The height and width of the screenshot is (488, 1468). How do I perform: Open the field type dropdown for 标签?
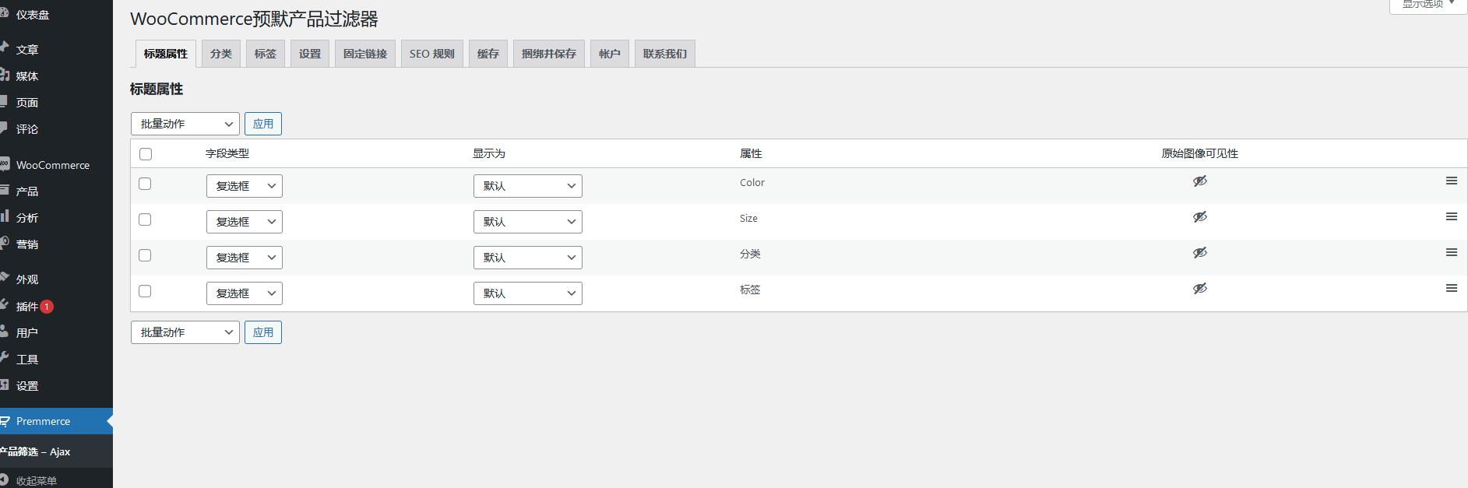tap(245, 293)
